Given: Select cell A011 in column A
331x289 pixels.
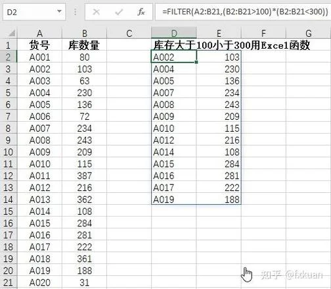Looking at the screenshot, I should [39, 176].
